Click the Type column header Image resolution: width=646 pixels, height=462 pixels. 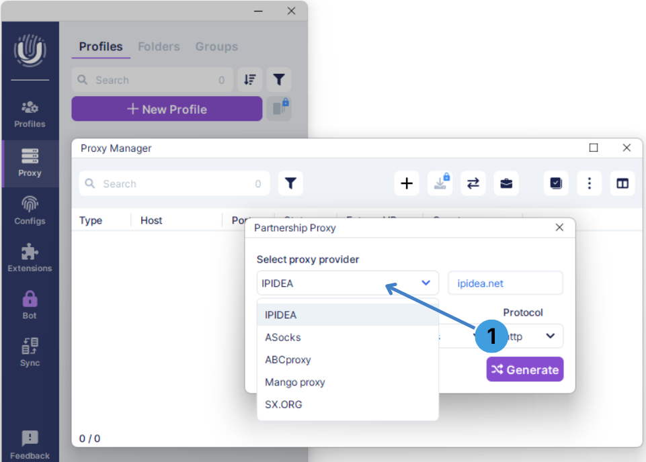[x=91, y=220]
